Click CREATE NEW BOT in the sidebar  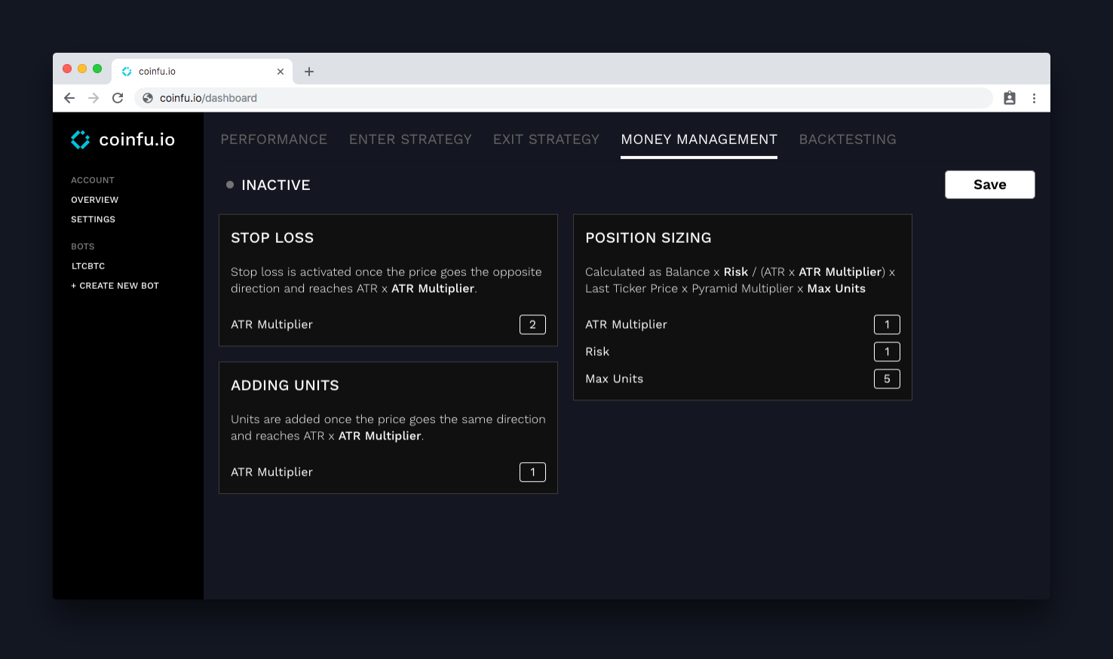point(115,285)
